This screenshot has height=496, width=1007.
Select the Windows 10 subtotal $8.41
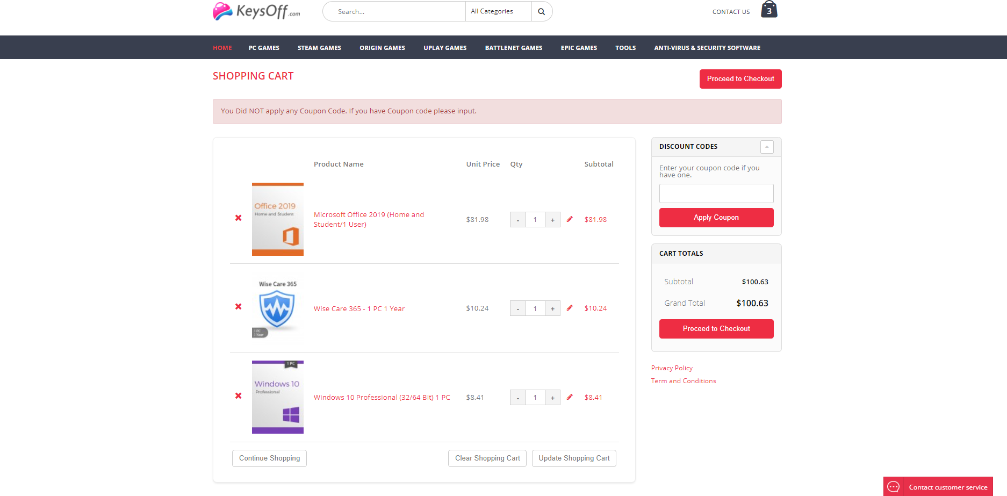(x=593, y=398)
